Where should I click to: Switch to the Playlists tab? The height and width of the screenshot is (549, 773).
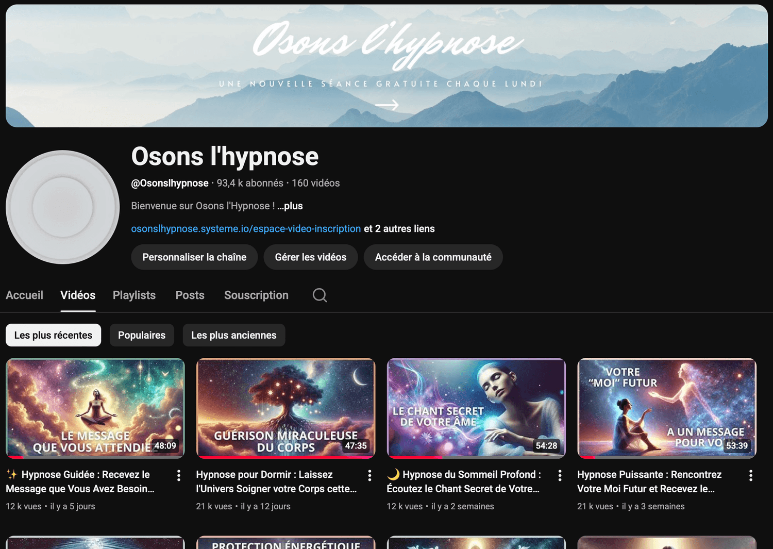[134, 295]
